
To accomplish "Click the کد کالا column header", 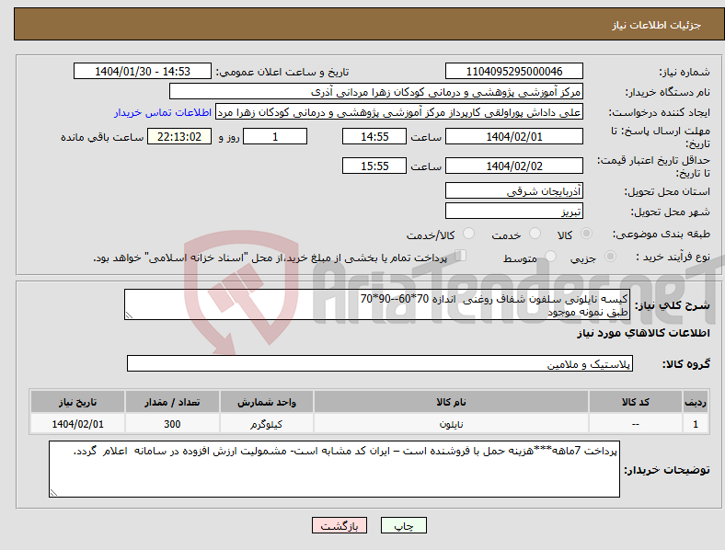I will click(636, 402).
